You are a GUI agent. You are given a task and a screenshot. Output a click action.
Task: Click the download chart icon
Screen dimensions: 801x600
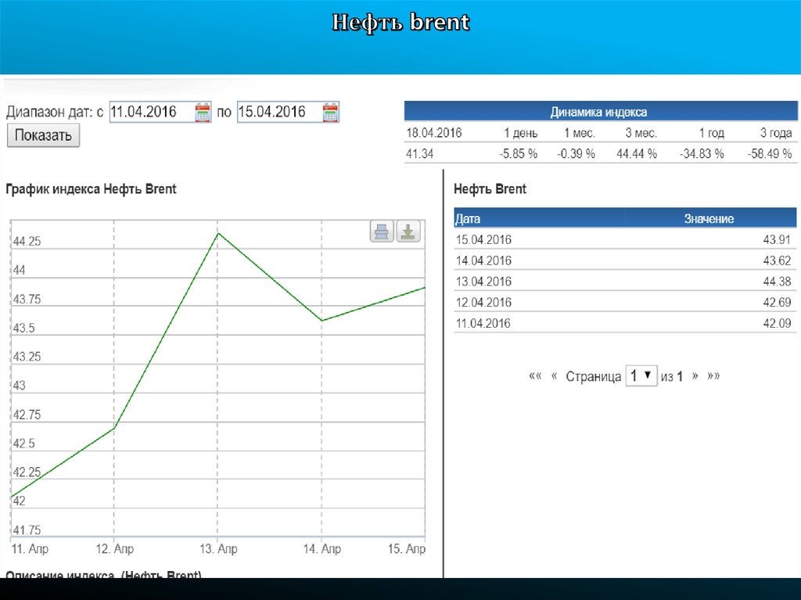tap(408, 232)
